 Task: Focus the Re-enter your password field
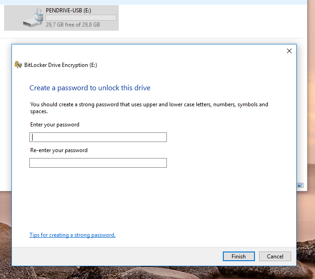(98, 163)
